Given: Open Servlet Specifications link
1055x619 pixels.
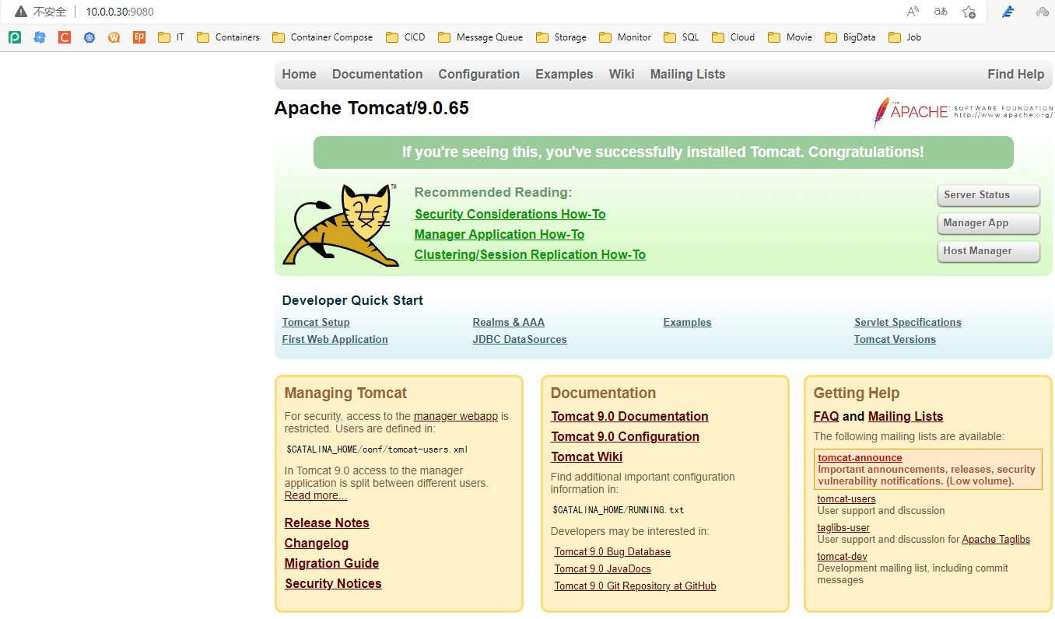Looking at the screenshot, I should tap(908, 322).
